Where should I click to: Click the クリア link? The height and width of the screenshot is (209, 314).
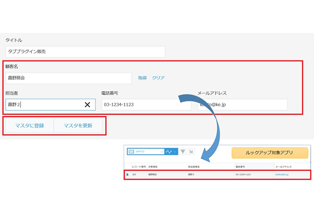tap(158, 78)
